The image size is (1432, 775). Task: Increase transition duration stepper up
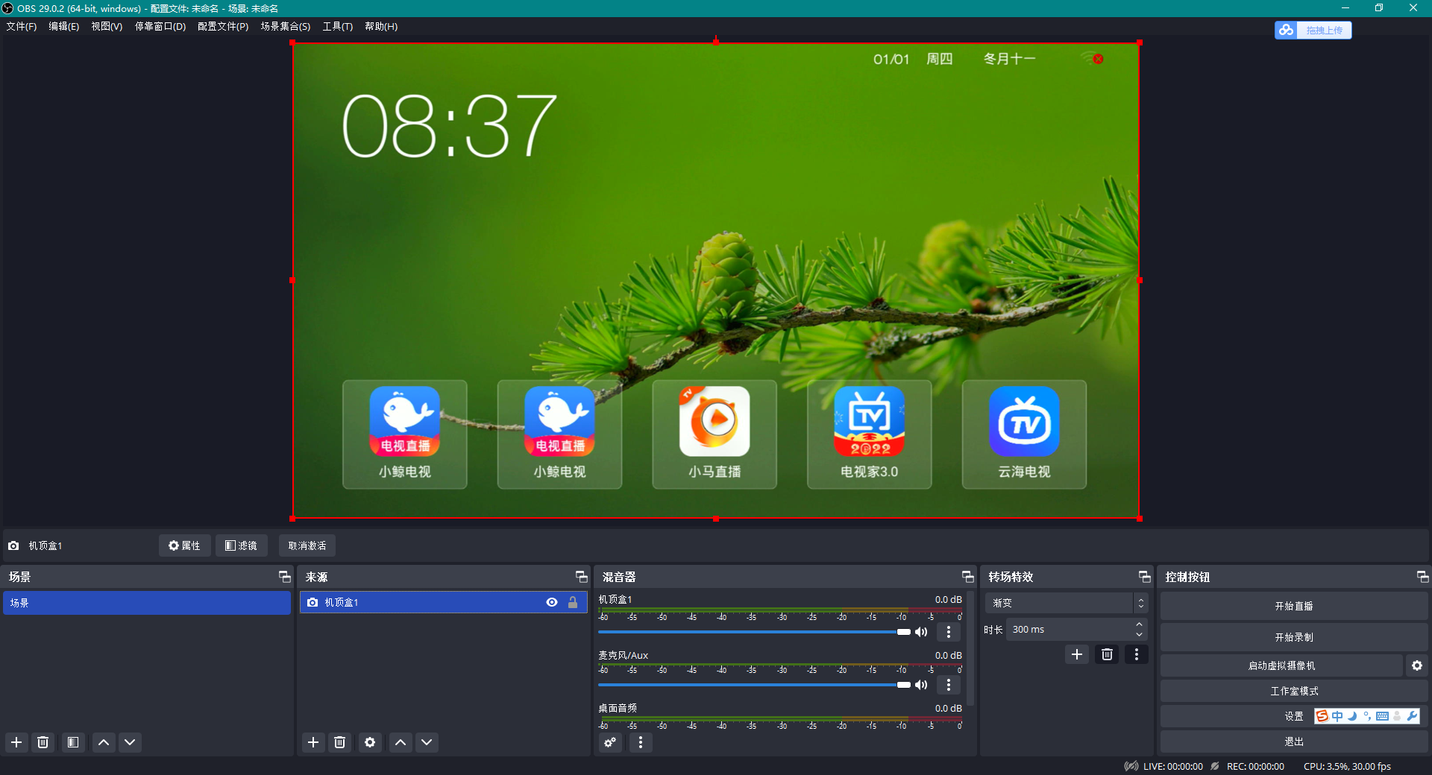1139,624
